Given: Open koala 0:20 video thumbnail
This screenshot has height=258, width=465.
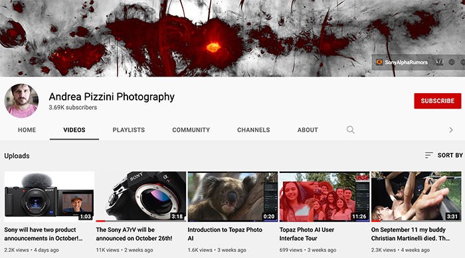Looking at the screenshot, I should 232,197.
